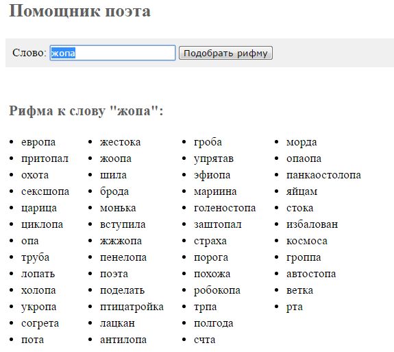Click the word 'робокопа'
This screenshot has width=394, height=352.
pyautogui.click(x=217, y=291)
